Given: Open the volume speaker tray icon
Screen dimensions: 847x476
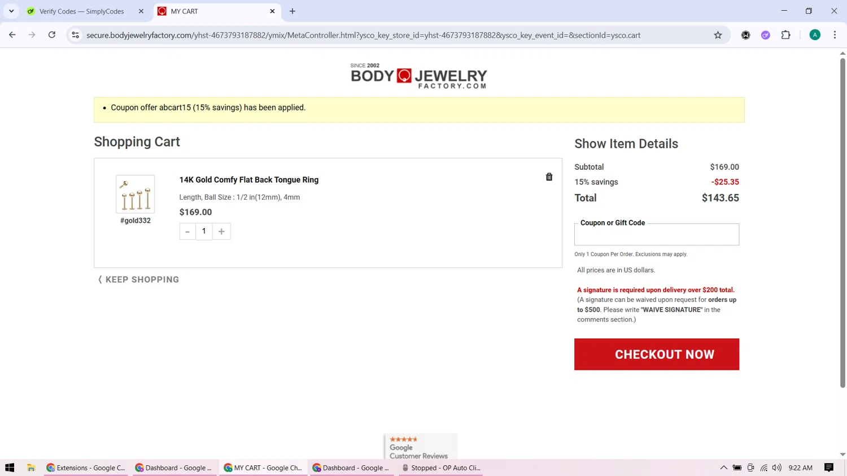Looking at the screenshot, I should point(777,468).
